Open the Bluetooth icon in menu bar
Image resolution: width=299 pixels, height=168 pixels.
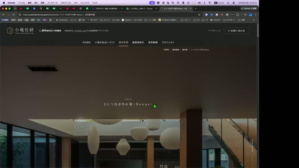click(205, 3)
